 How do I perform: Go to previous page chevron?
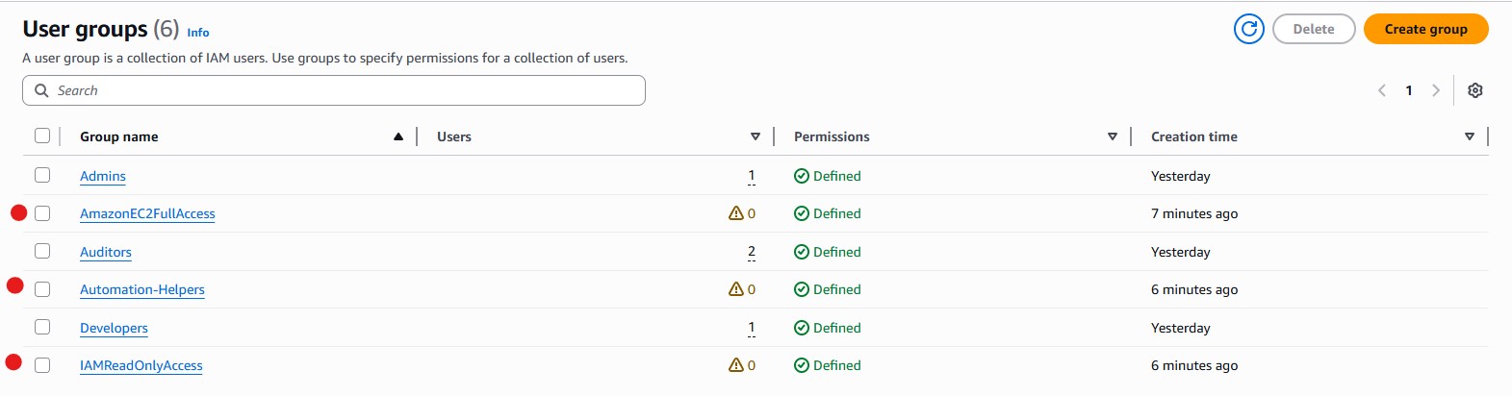[x=1382, y=90]
